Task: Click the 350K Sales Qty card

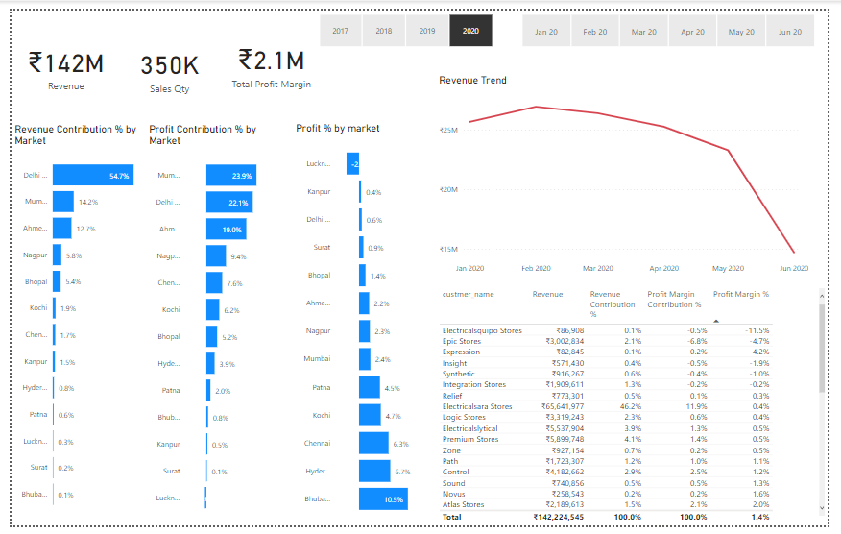Action: pos(170,74)
